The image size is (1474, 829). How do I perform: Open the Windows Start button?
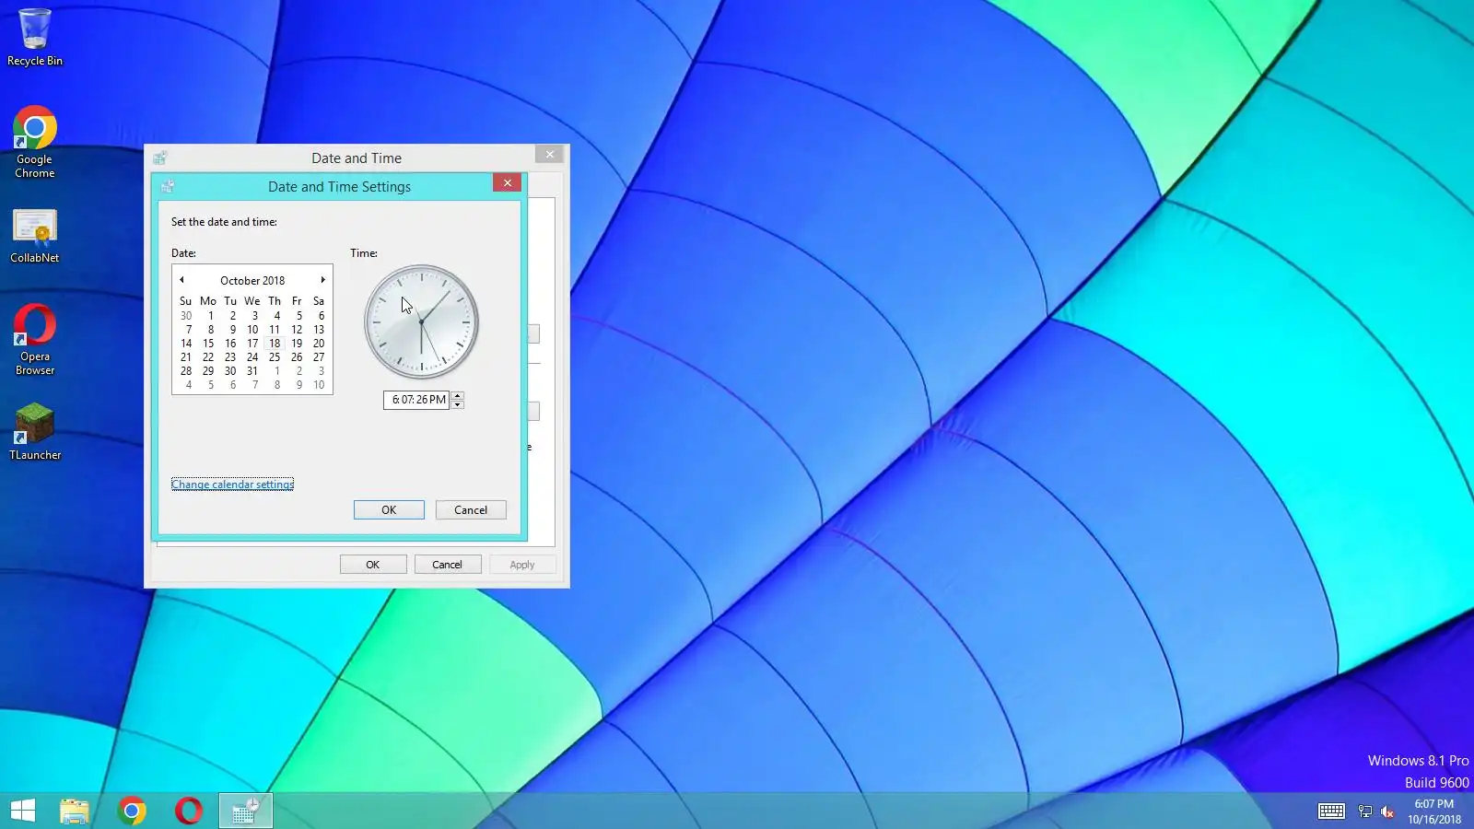click(23, 811)
